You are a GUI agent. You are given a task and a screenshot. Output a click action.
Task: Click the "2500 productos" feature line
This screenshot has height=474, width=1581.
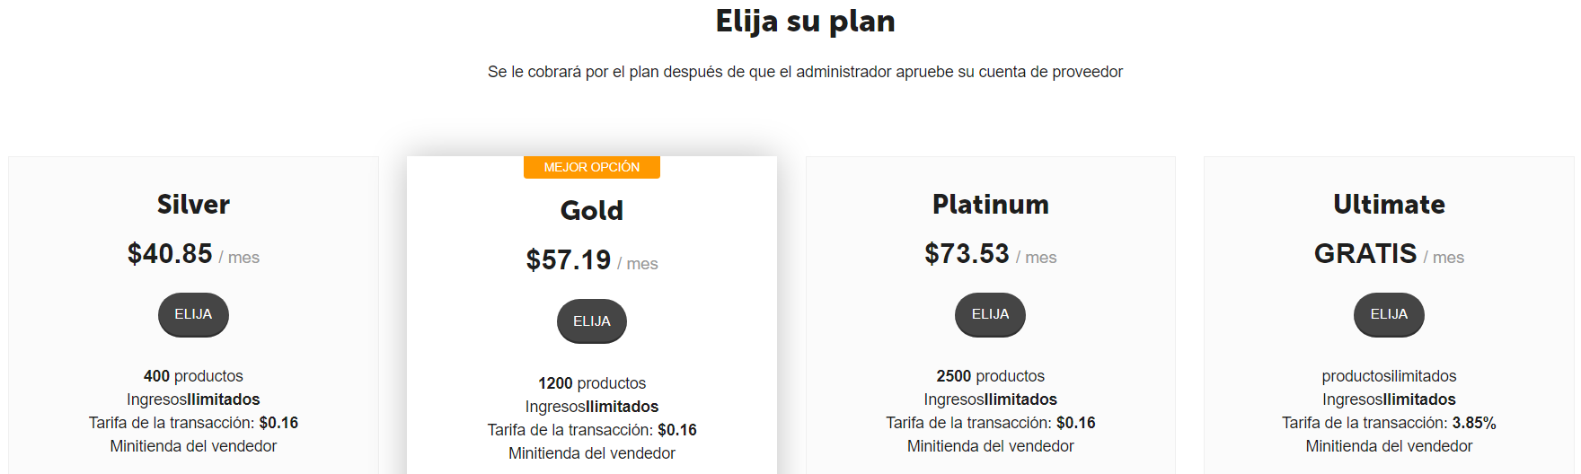click(990, 376)
